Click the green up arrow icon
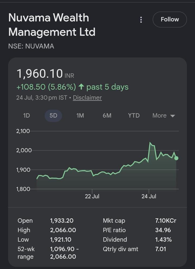 (x=81, y=87)
